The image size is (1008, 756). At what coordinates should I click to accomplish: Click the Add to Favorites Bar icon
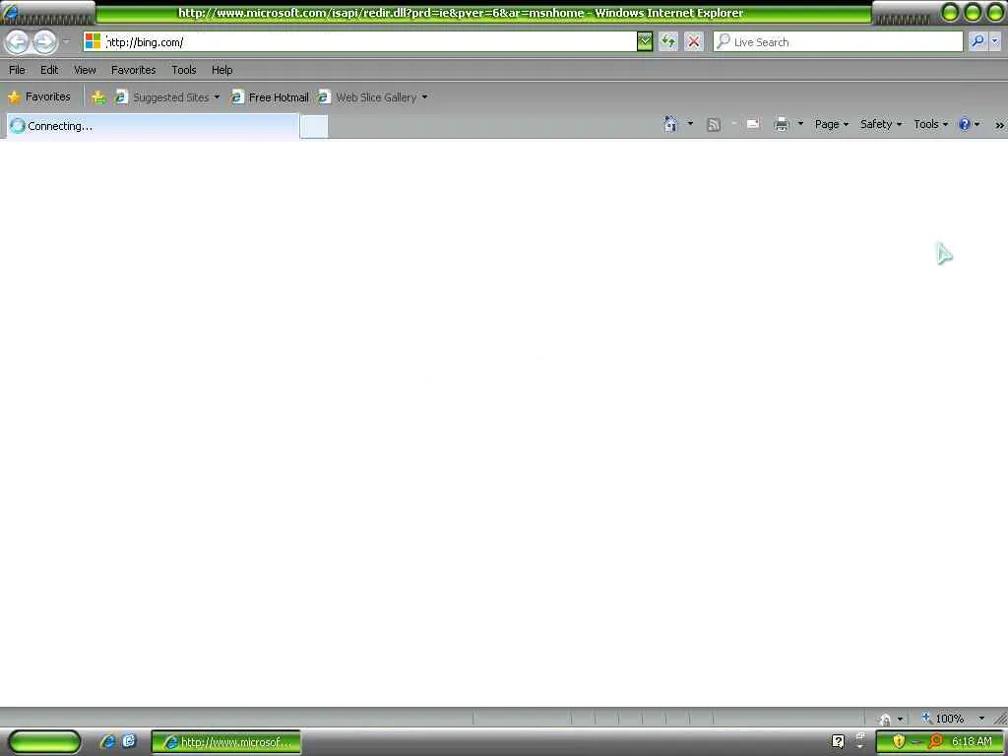[x=97, y=97]
